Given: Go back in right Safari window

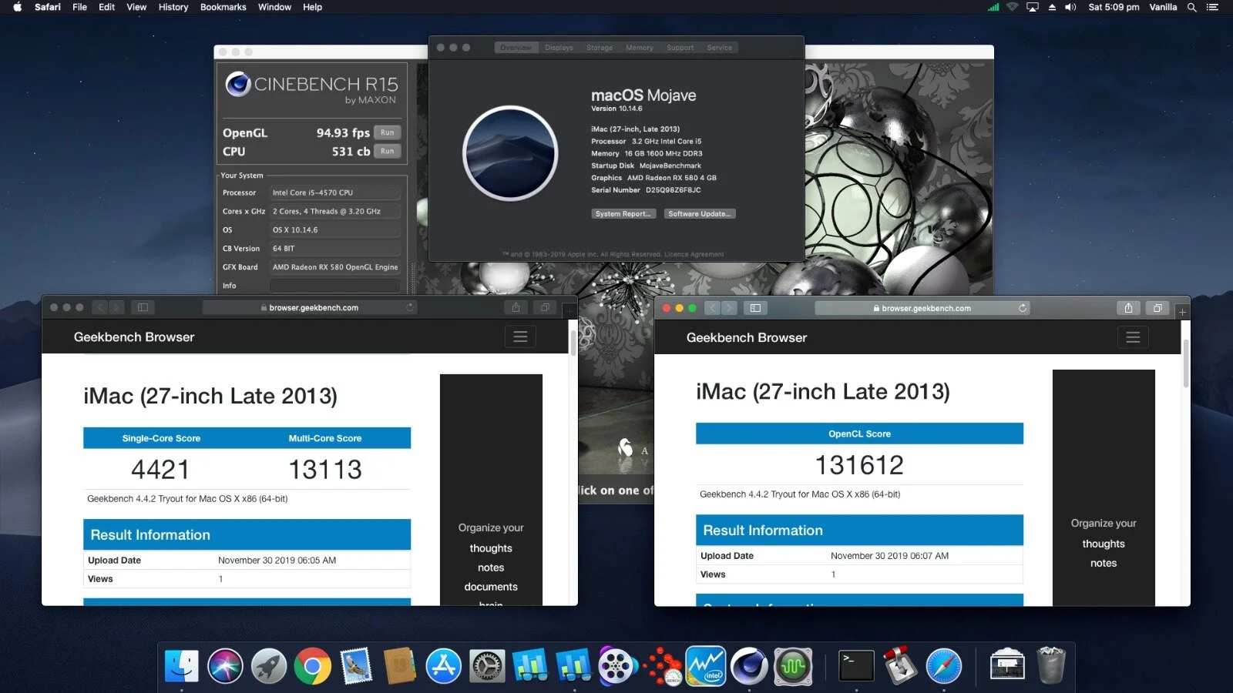Looking at the screenshot, I should click(x=712, y=308).
